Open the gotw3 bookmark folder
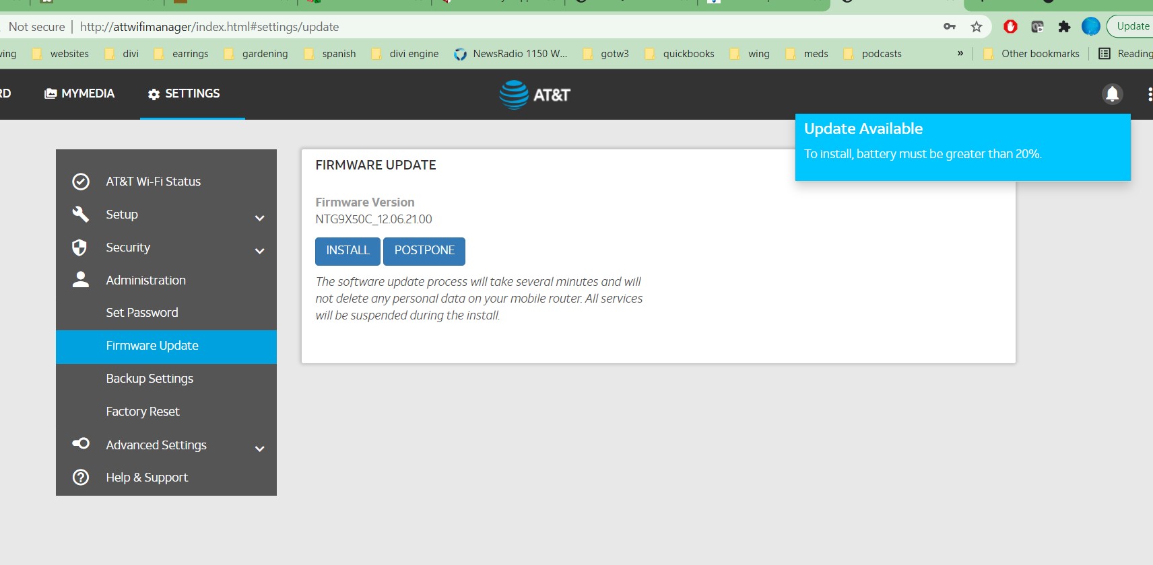This screenshot has width=1153, height=565. [606, 54]
